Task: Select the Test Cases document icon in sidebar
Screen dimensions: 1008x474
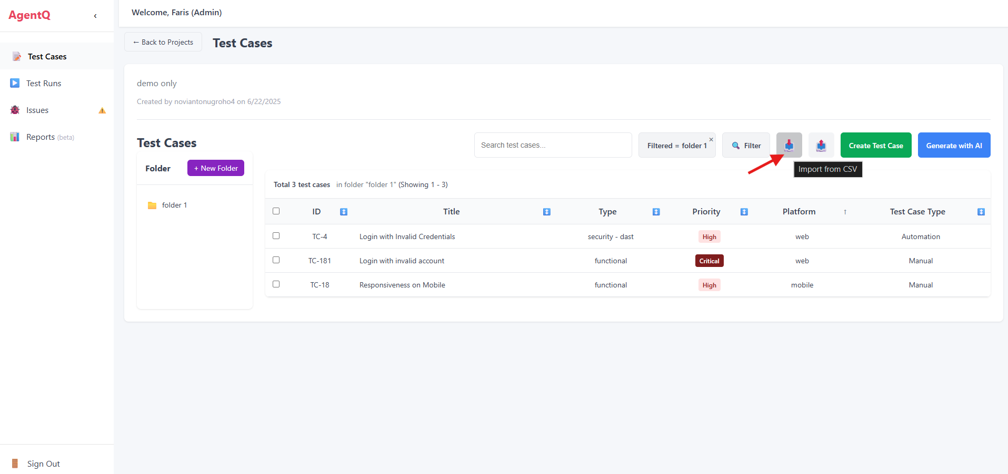Action: 16,56
